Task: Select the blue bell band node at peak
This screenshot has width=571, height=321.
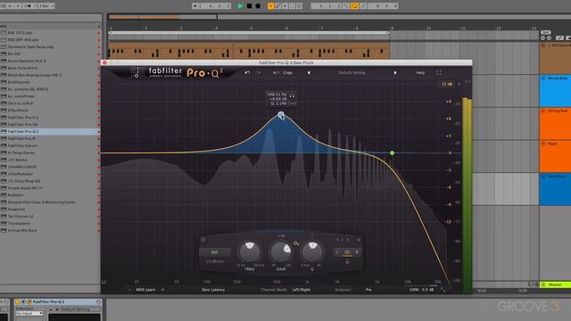Action: pyautogui.click(x=281, y=115)
